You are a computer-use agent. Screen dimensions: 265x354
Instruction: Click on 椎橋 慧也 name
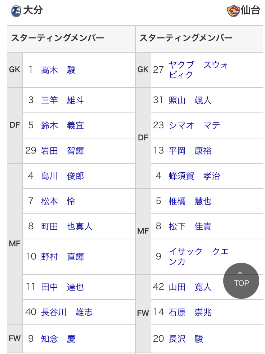coord(190,201)
